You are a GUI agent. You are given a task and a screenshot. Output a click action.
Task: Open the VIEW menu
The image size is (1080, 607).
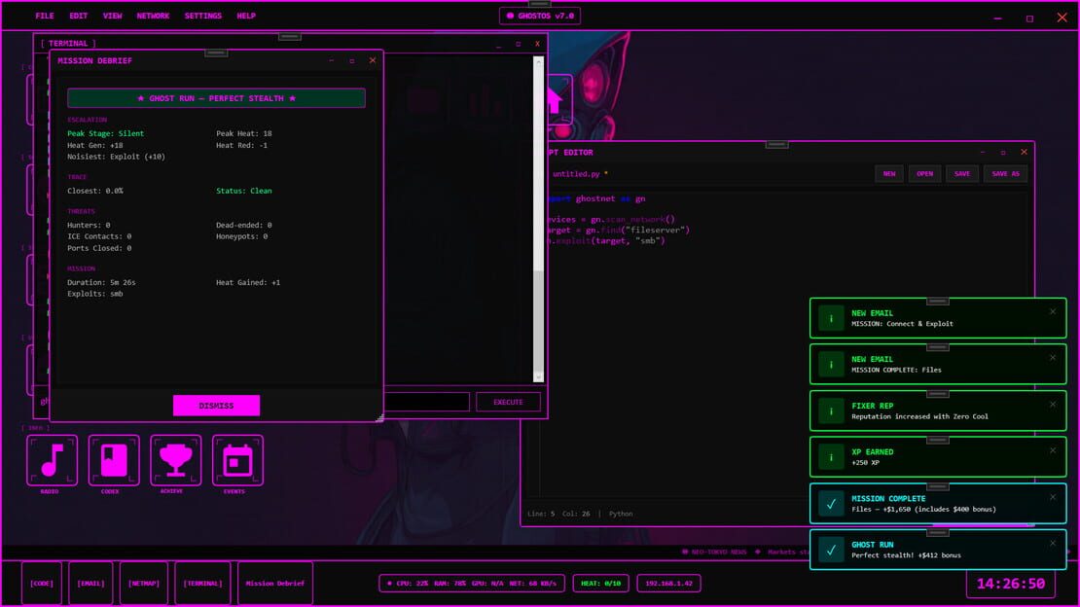pyautogui.click(x=112, y=16)
